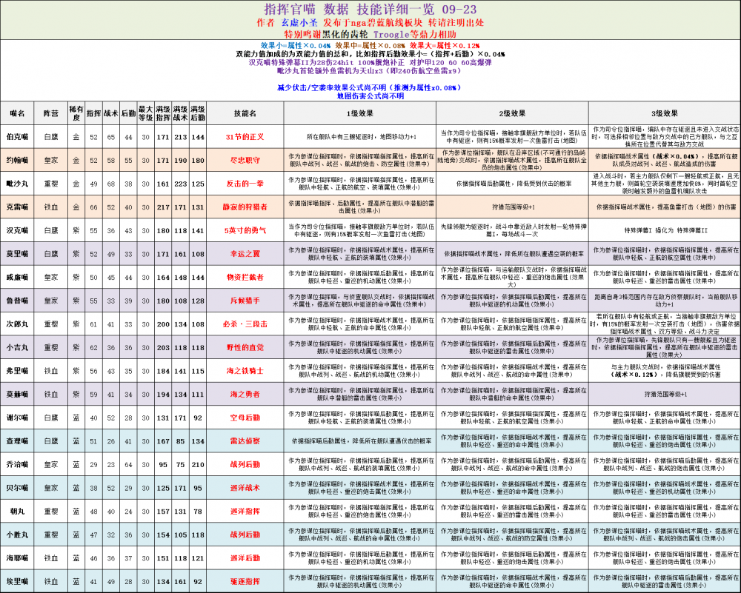Select the name cell '莫赫喵'
Image resolution: width=741 pixels, height=593 pixels.
[17, 395]
